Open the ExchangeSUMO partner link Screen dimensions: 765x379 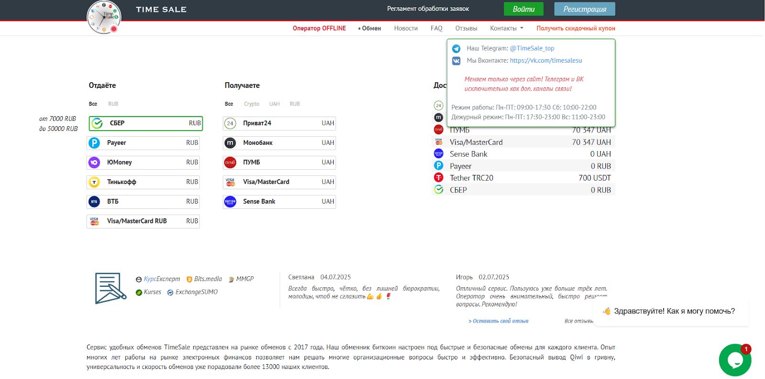[192, 292]
